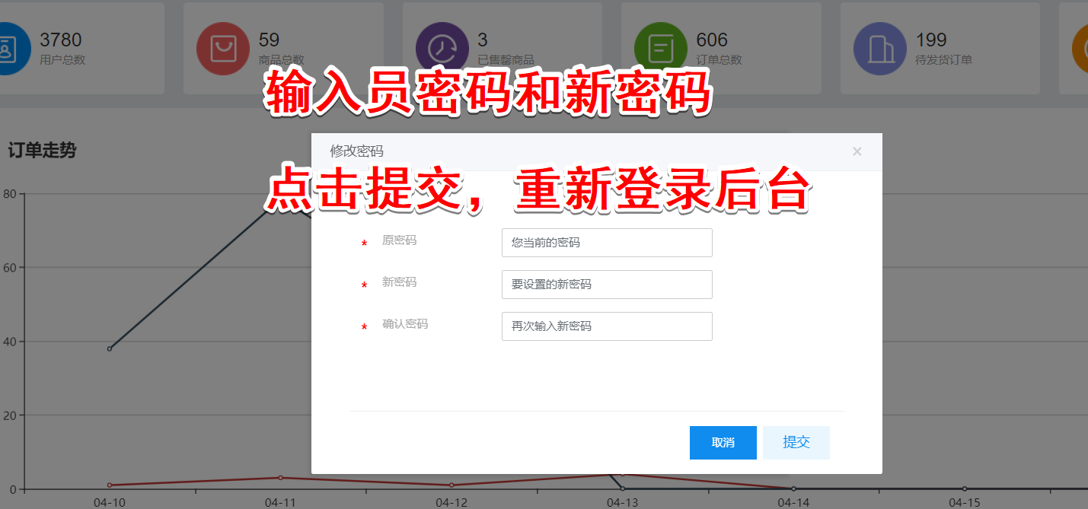The width and height of the screenshot is (1088, 509).
Task: Click the 3780 user count
Action: click(60, 40)
